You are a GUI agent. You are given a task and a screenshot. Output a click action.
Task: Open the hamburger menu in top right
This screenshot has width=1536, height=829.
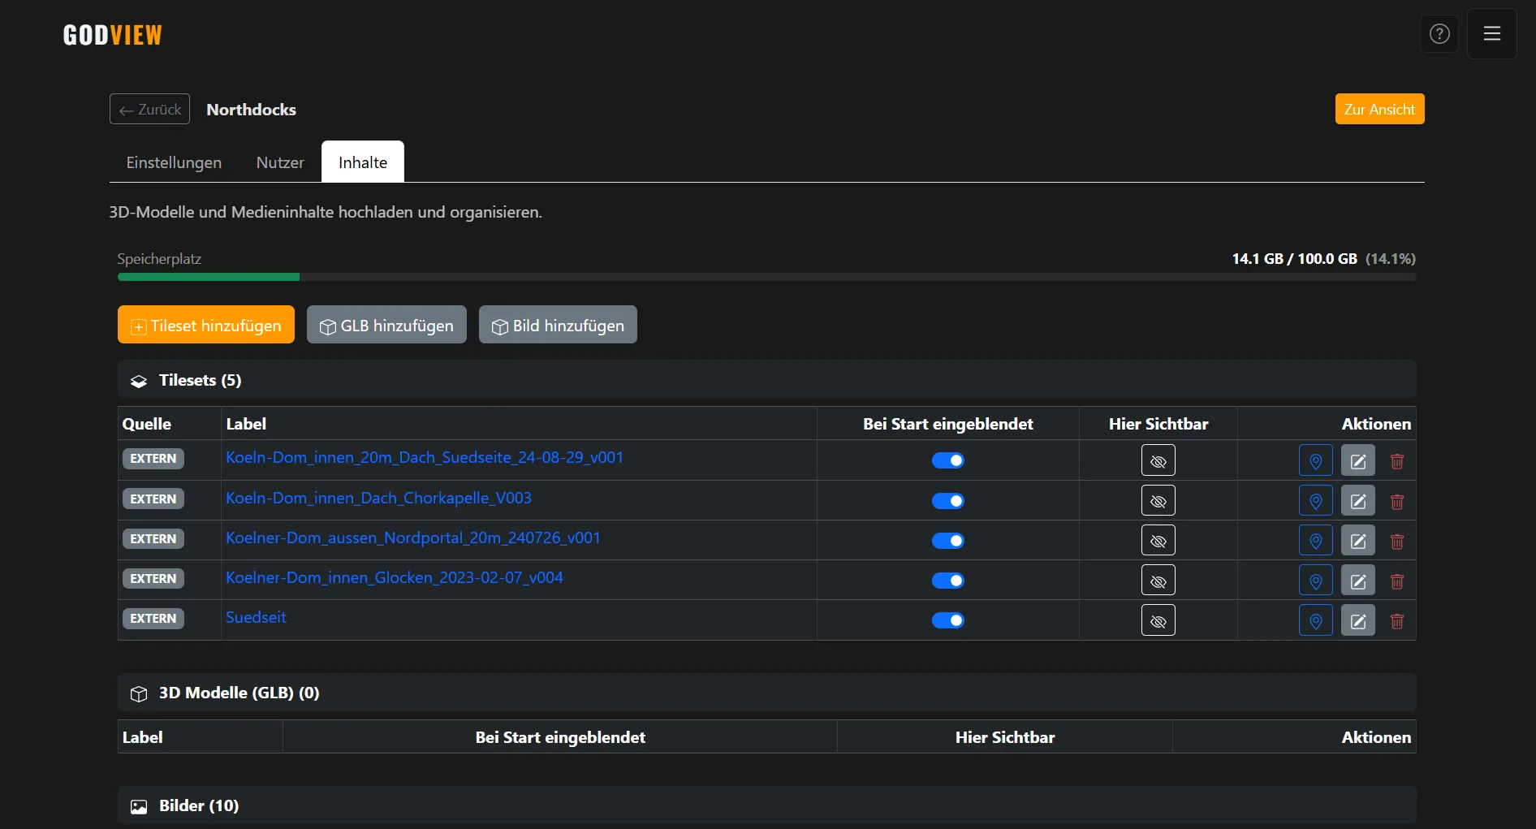(1491, 34)
